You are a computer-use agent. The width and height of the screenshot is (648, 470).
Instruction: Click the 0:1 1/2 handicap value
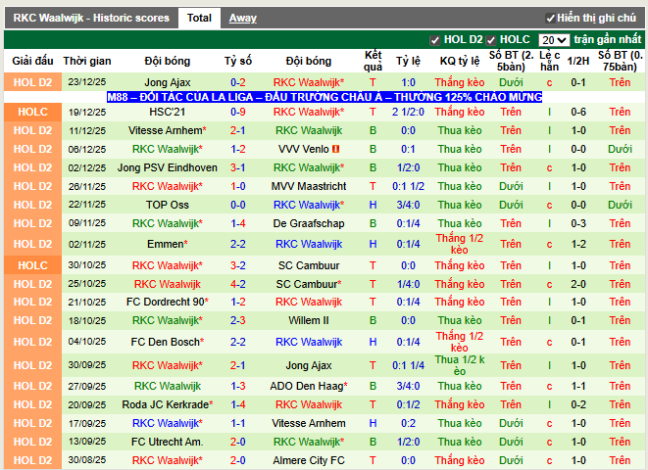[408, 186]
